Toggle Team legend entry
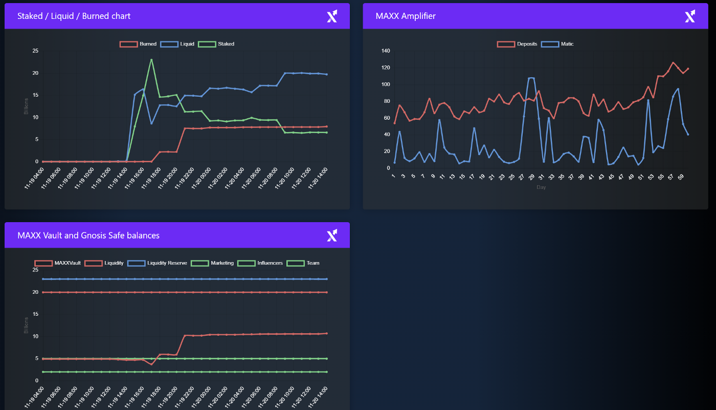 tap(303, 263)
